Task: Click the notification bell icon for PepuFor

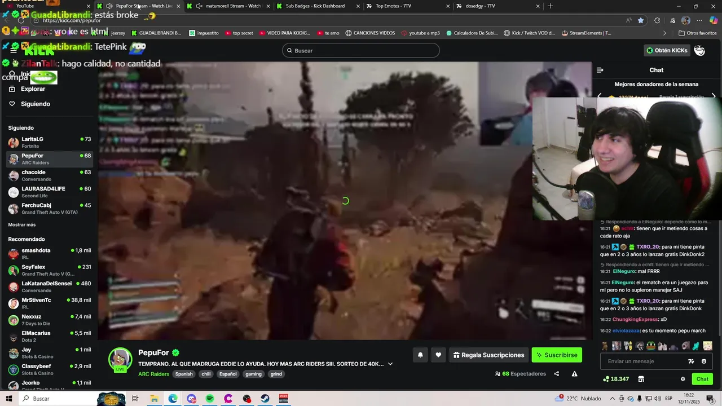Action: [x=420, y=355]
